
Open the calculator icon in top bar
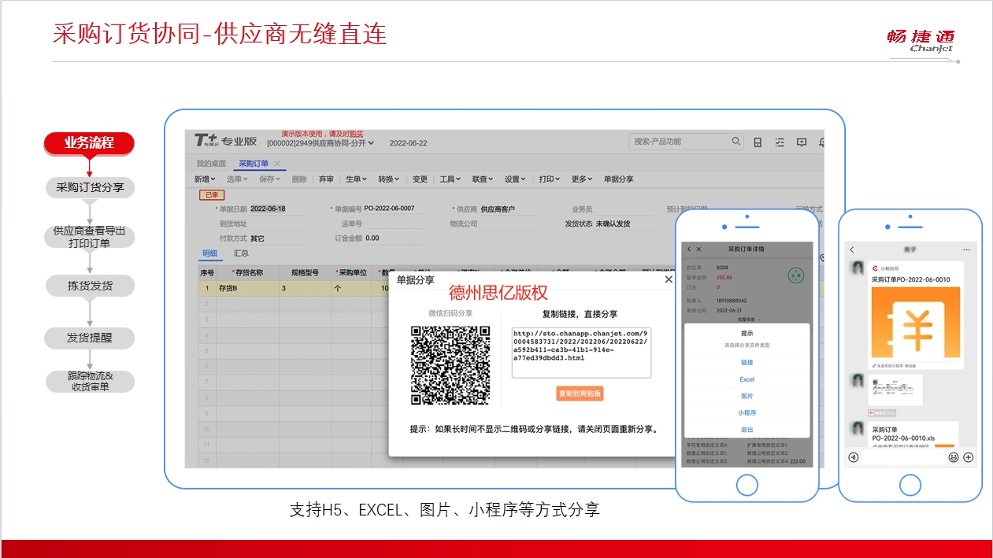758,142
